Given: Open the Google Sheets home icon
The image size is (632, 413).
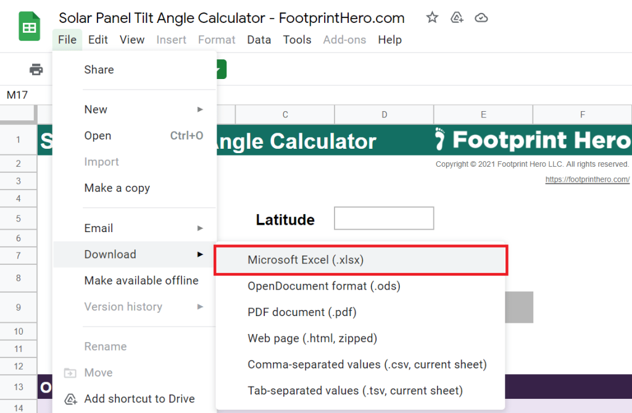Looking at the screenshot, I should [x=30, y=27].
